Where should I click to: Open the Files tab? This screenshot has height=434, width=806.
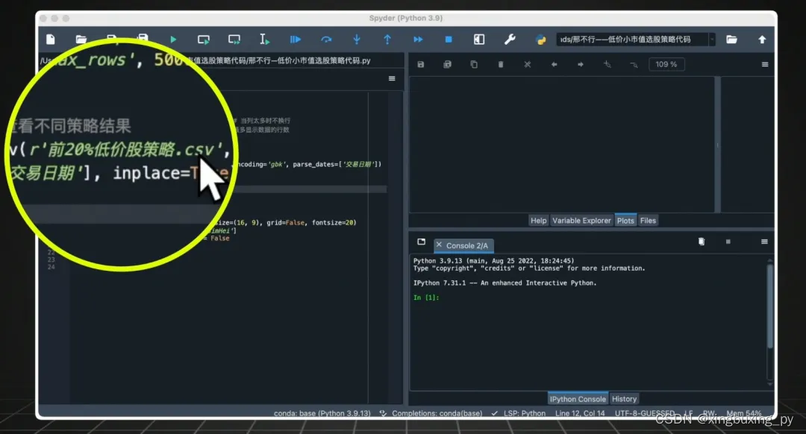pos(648,220)
